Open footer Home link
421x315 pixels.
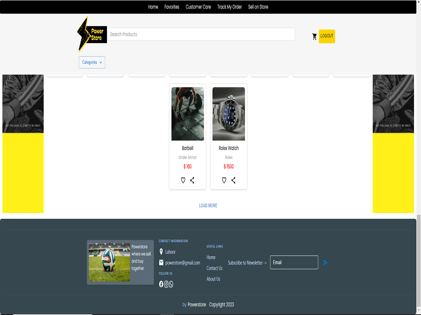(x=211, y=257)
